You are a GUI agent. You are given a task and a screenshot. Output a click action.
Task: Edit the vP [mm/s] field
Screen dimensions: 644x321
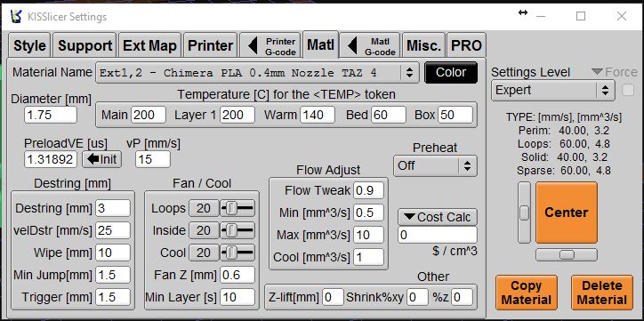tap(153, 159)
